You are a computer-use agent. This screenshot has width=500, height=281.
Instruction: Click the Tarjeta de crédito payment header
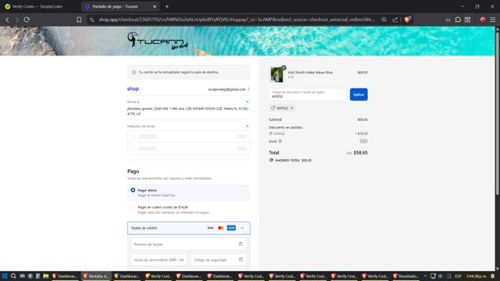tap(189, 228)
